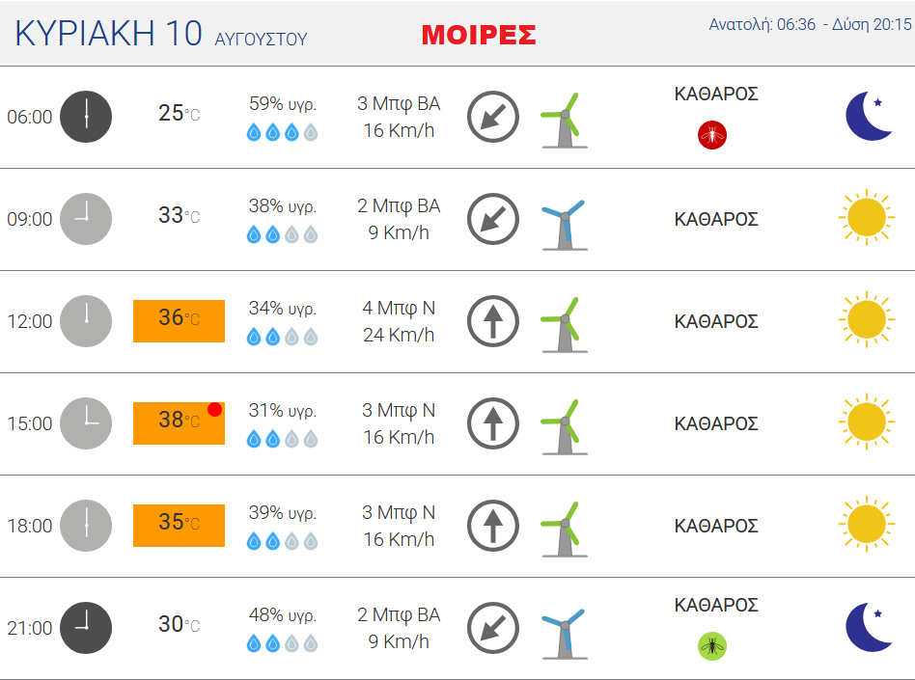Click the sun icon in 12:00 row
The image size is (915, 680).
coord(867,319)
